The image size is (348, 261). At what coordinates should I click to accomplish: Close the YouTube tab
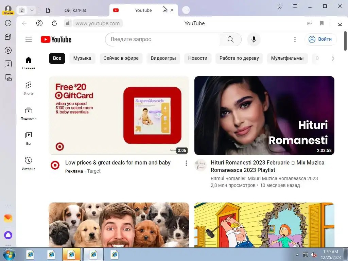click(172, 10)
